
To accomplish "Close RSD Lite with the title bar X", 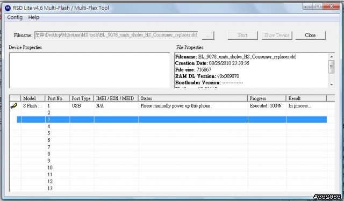I will (331, 6).
